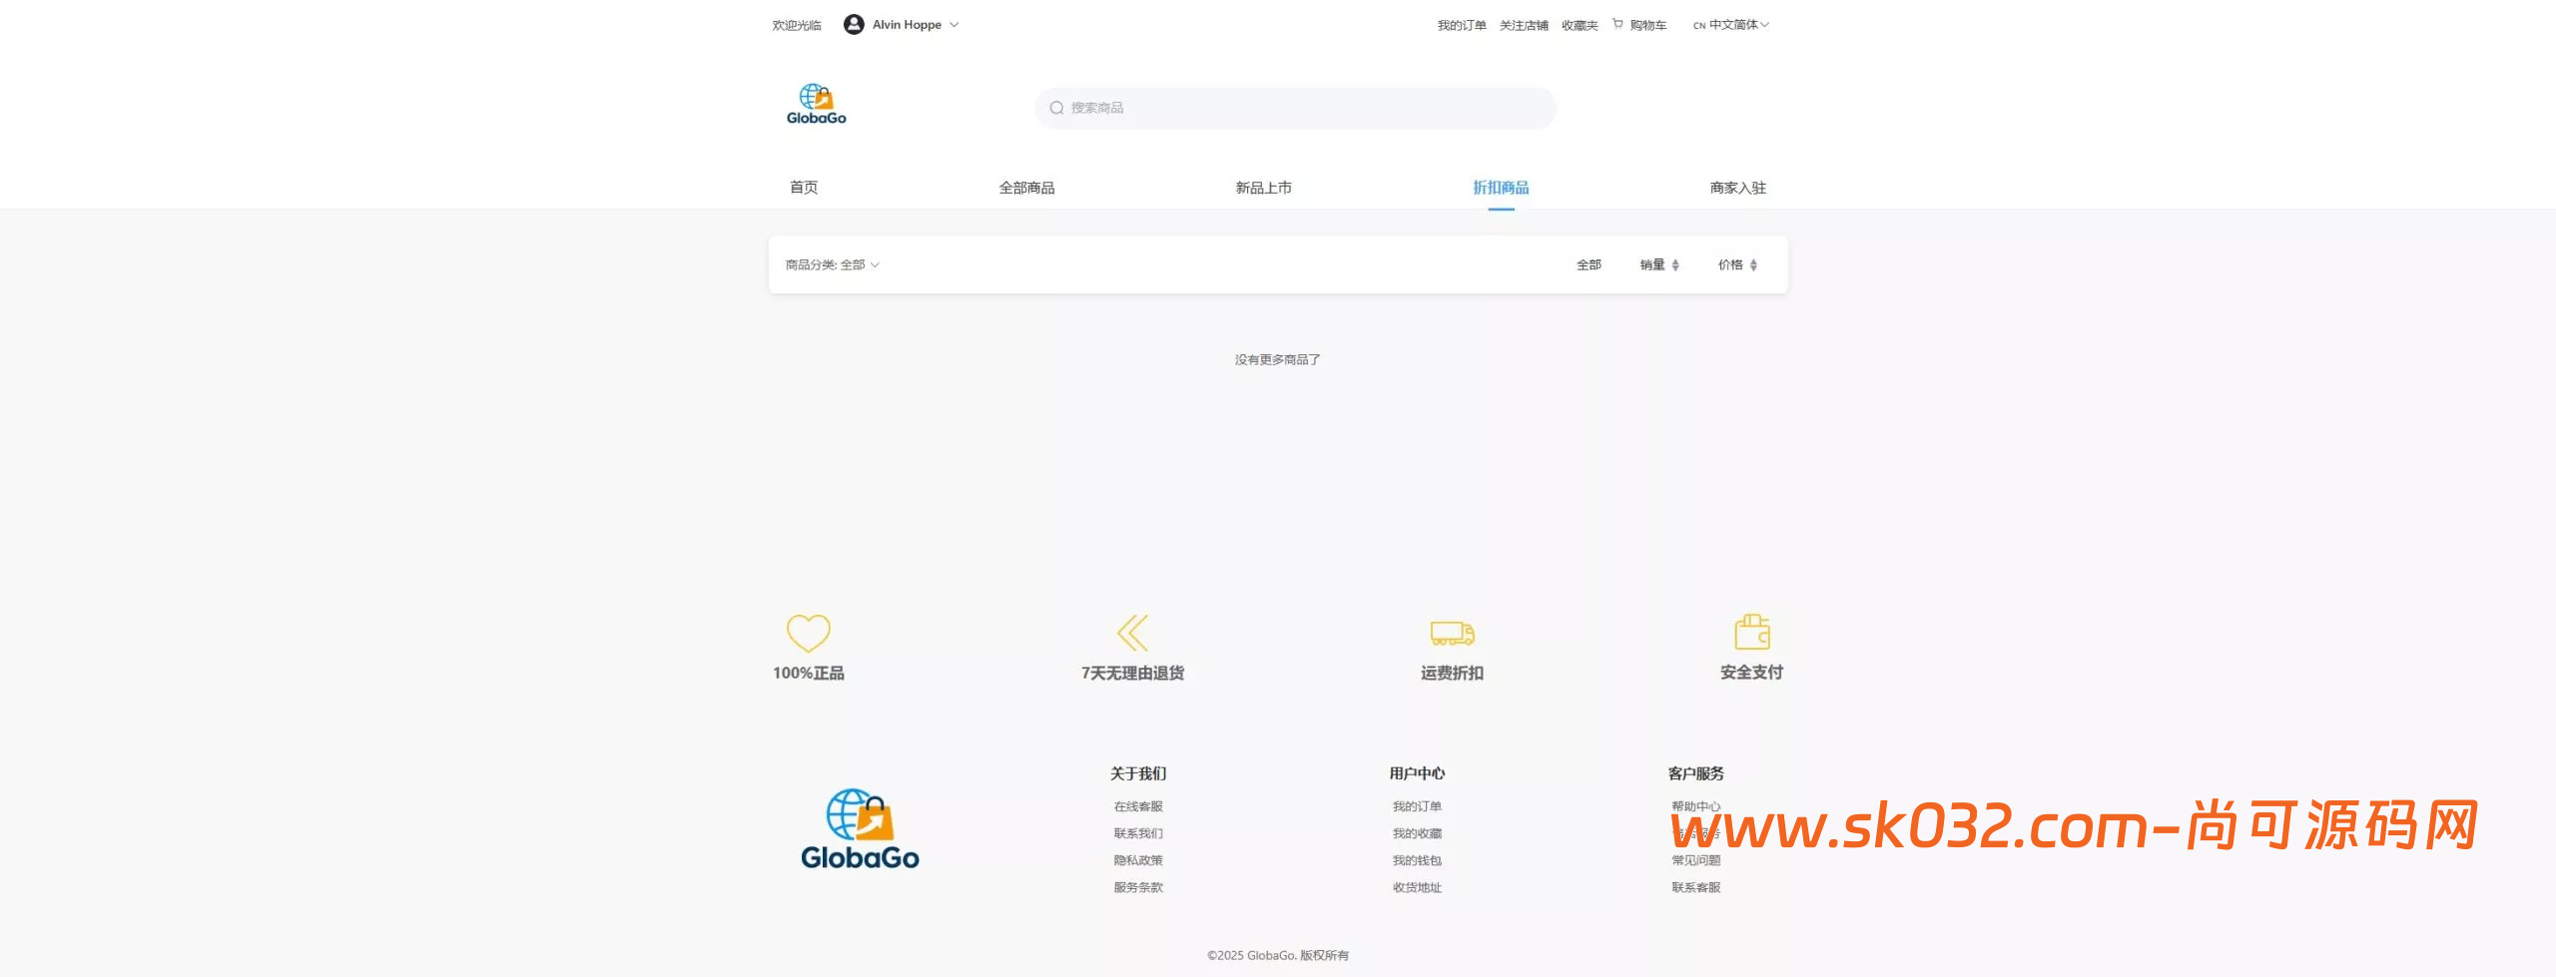Click the GlobaGo logo in the footer
The image size is (2556, 977).
coord(861,826)
